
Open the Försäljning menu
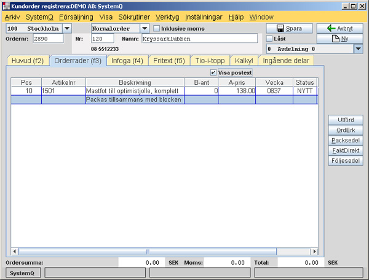(76, 17)
